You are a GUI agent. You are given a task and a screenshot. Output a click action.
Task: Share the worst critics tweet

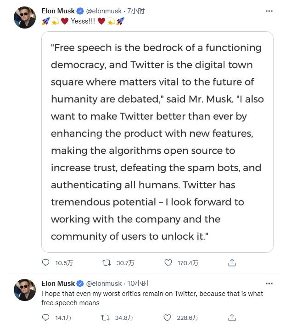[232, 318]
